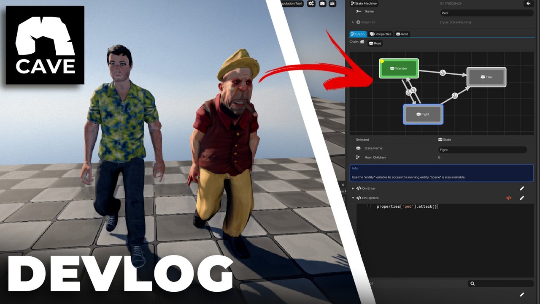Click the Info box text about the entity variable
Viewport: 540px width, 304px height.
[x=408, y=177]
